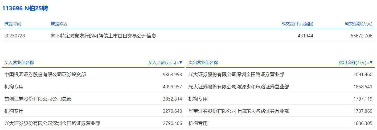Click descending sort arrow beside 买入金额(万元)
Screen dimensions: 377x130
coord(181,63)
